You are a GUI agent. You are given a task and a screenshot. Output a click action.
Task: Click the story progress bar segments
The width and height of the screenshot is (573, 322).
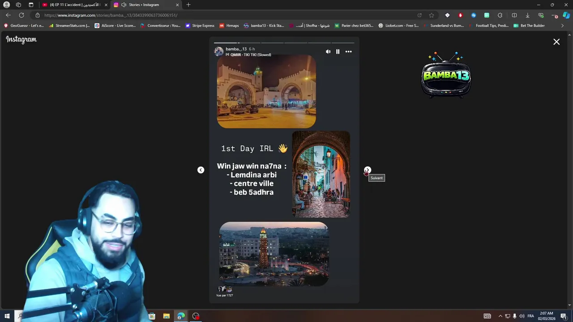pyautogui.click(x=284, y=43)
